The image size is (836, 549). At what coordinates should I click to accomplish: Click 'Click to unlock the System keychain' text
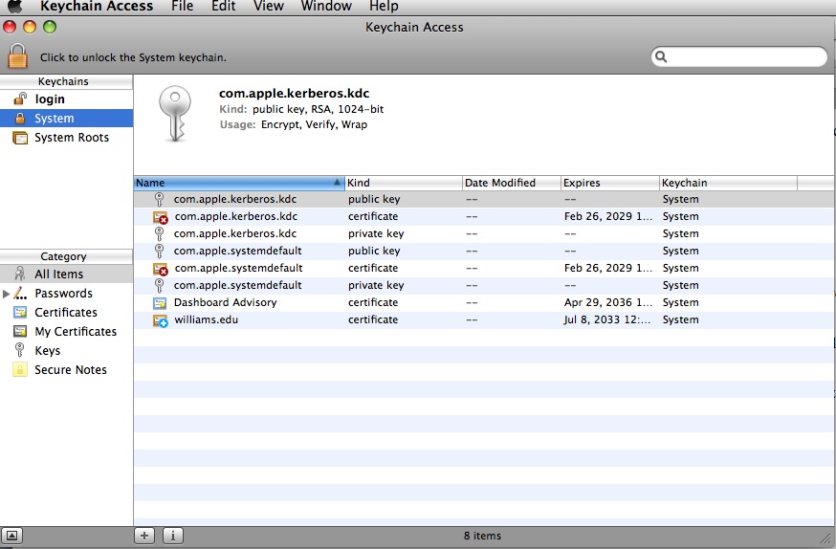(133, 57)
